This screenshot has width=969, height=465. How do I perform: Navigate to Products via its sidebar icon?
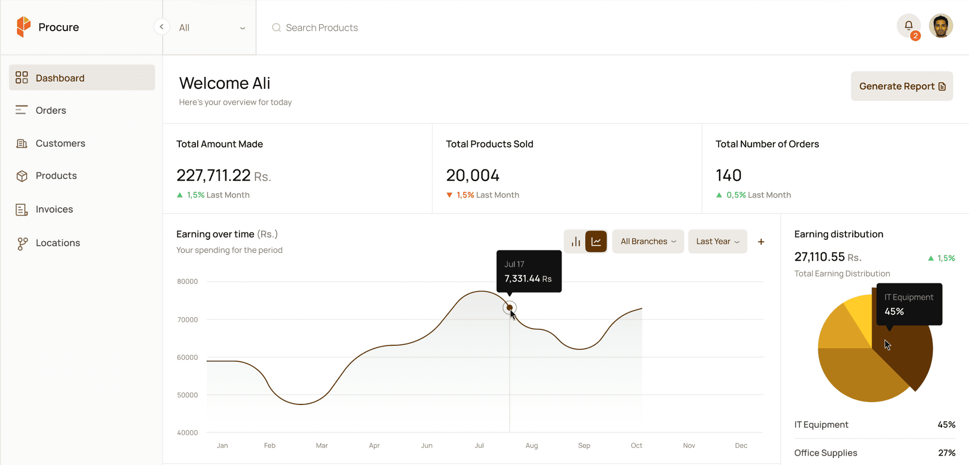click(x=21, y=175)
